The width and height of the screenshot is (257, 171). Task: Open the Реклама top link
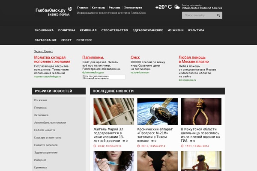(x=114, y=8)
